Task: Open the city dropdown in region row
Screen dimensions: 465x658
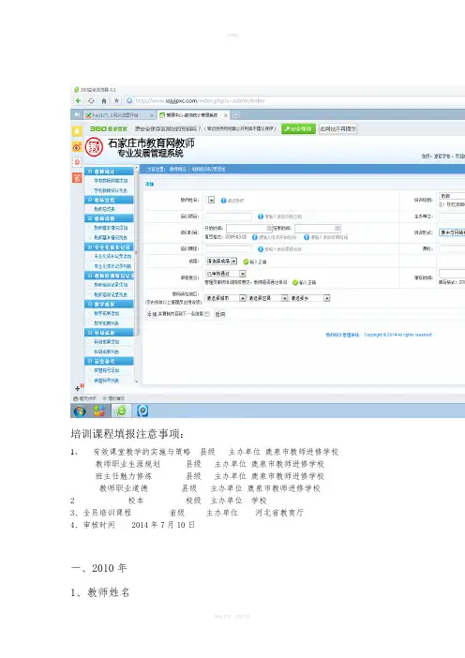Action: pos(225,298)
